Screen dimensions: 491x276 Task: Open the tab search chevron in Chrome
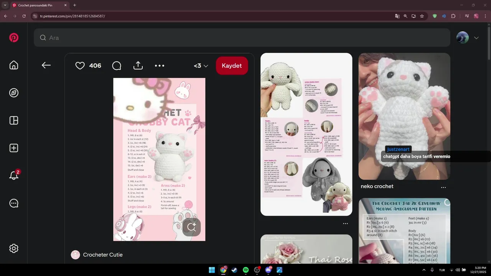pyautogui.click(x=4, y=5)
